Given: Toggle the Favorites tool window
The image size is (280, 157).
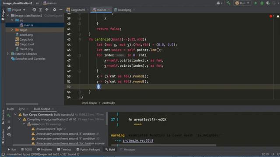Looking at the screenshot, I should [3, 137].
